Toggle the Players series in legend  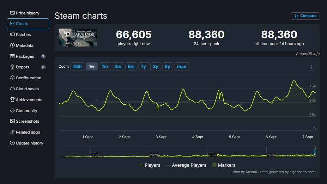150,165
